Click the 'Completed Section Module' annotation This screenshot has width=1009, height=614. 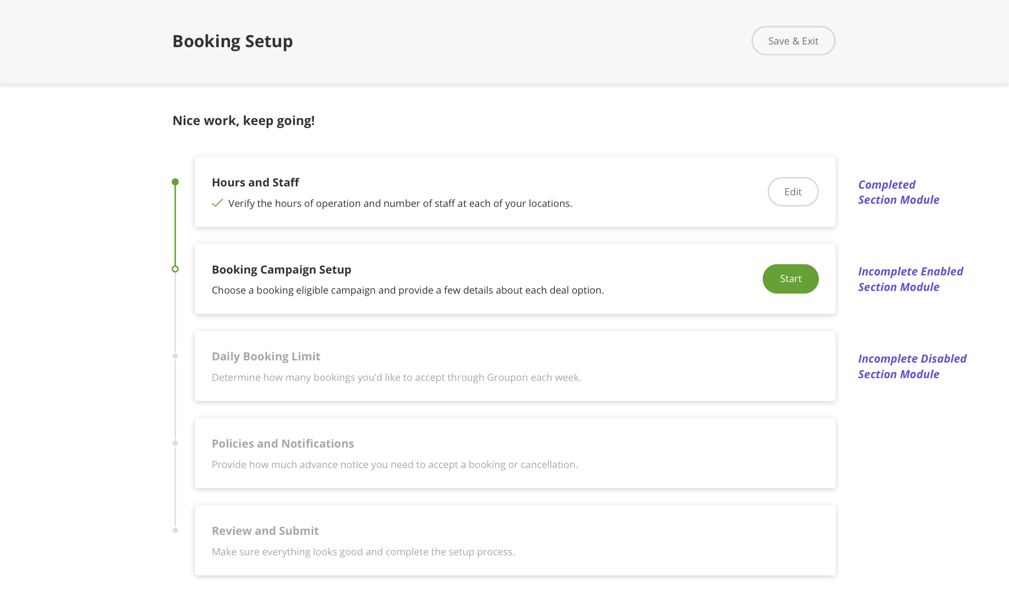[x=899, y=192]
